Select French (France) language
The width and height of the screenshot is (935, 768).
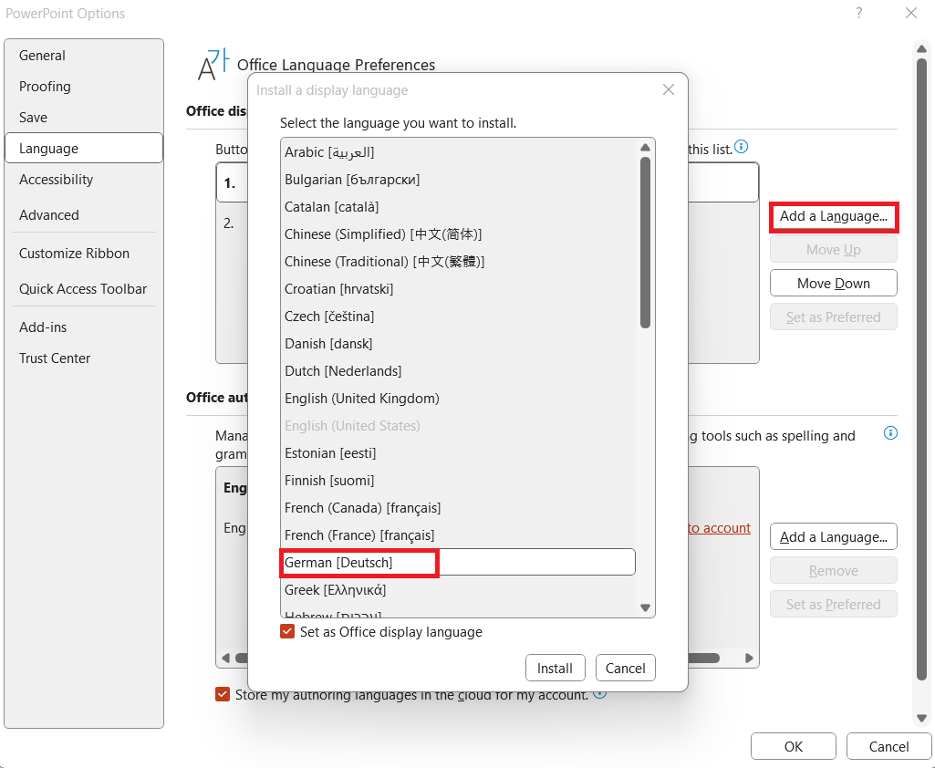click(458, 535)
